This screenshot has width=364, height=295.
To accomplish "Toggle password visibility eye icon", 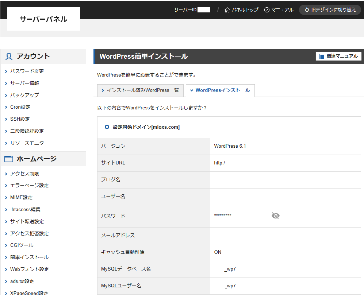I will (x=275, y=216).
